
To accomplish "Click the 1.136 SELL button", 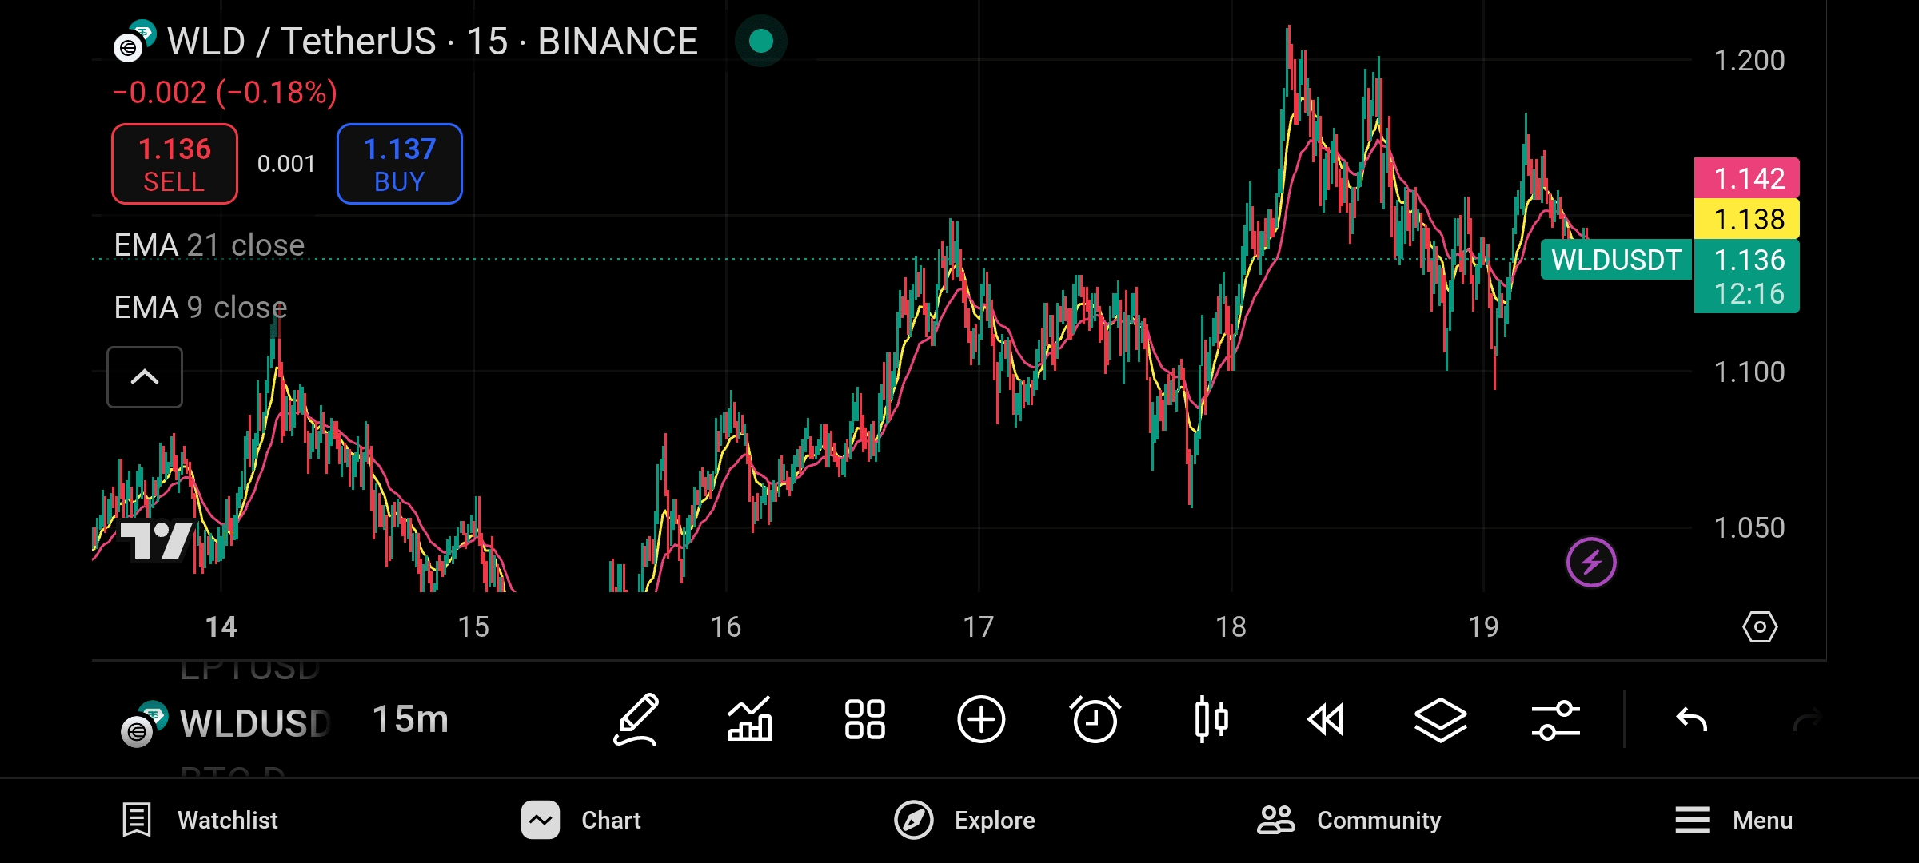I will (x=174, y=164).
